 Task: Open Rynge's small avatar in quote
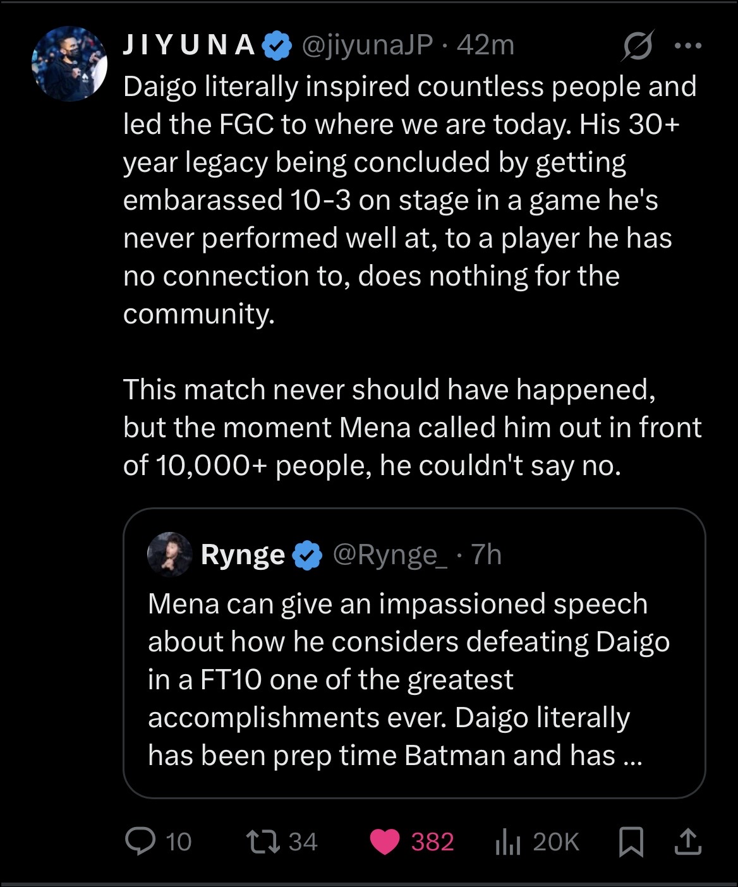(x=169, y=555)
